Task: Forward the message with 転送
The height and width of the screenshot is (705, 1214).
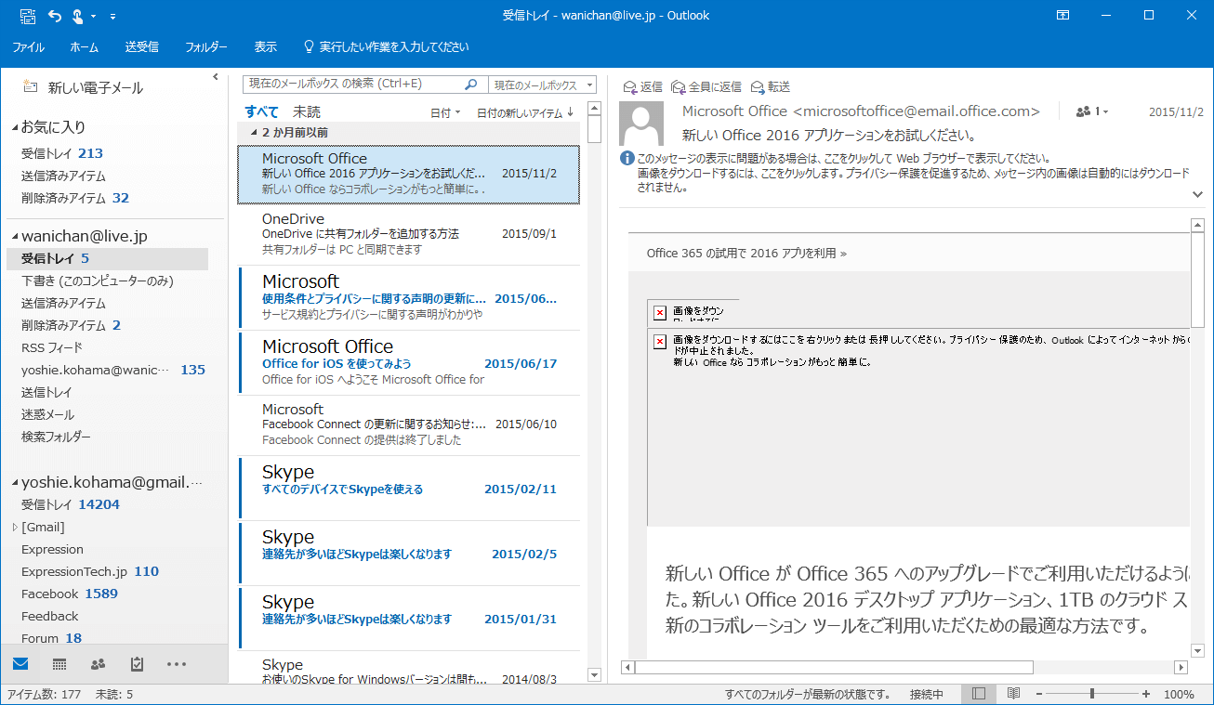Action: [x=770, y=86]
